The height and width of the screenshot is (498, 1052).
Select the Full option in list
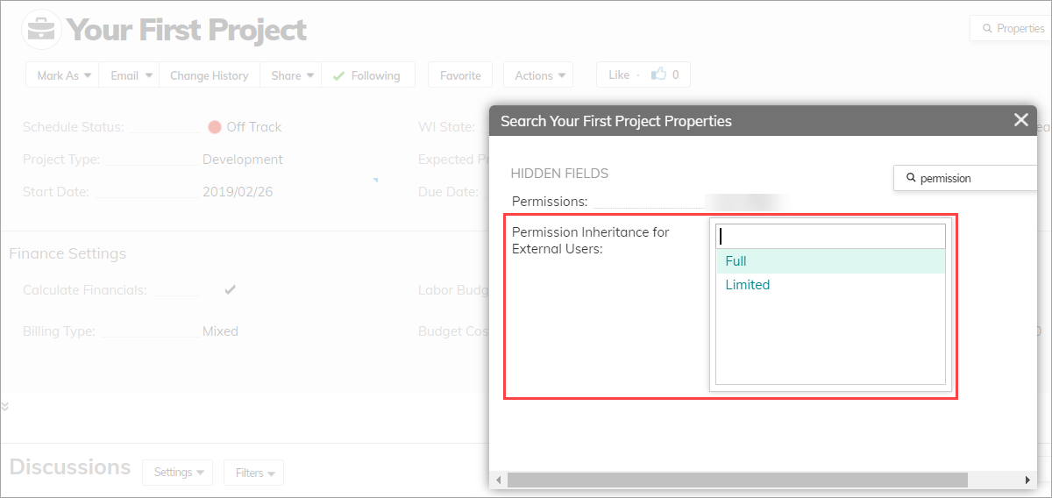tap(830, 261)
